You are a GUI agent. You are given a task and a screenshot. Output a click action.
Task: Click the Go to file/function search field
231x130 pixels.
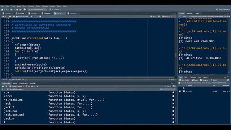[x=38, y=10]
